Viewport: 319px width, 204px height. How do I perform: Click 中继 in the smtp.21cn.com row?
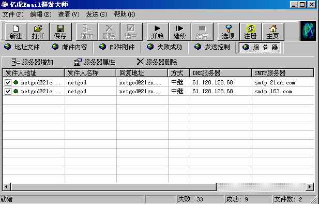coord(177,82)
